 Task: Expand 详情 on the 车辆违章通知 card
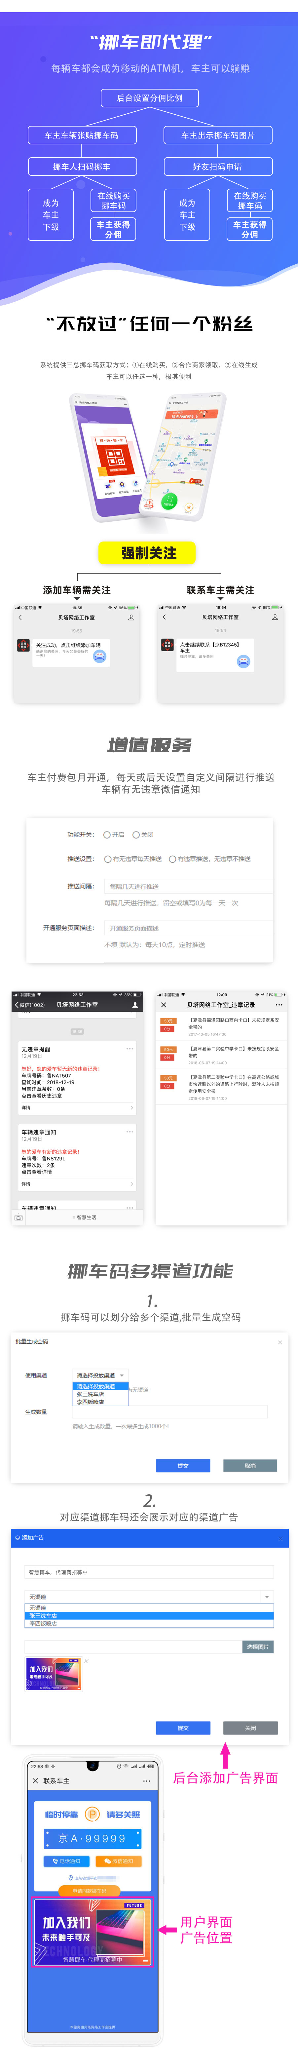(77, 1183)
